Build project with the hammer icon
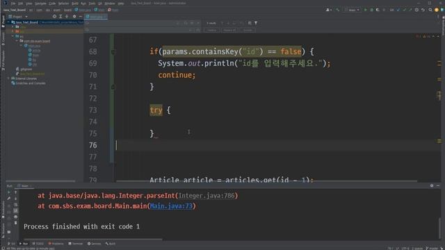The height and width of the screenshot is (250, 445). point(337,10)
